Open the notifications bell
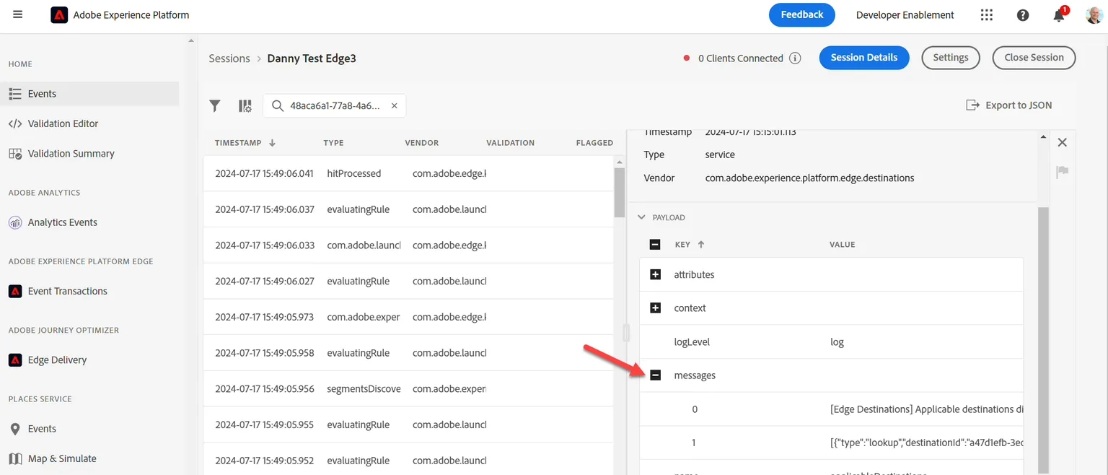 pos(1059,15)
